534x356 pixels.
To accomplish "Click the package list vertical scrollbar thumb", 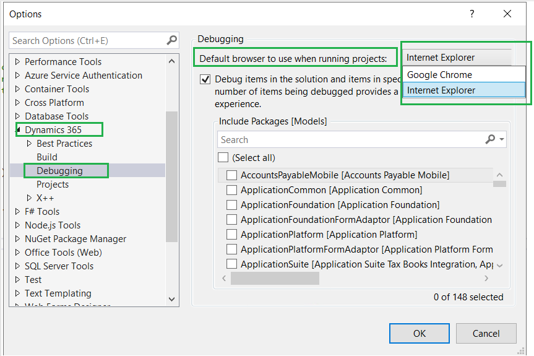I will pos(499,184).
